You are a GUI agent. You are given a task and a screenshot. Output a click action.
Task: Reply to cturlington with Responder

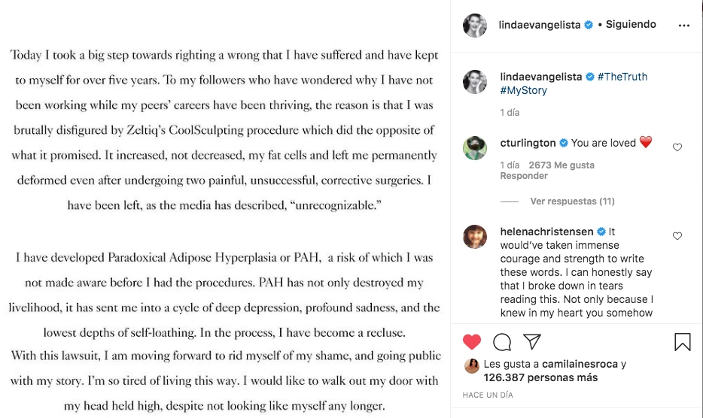524,176
